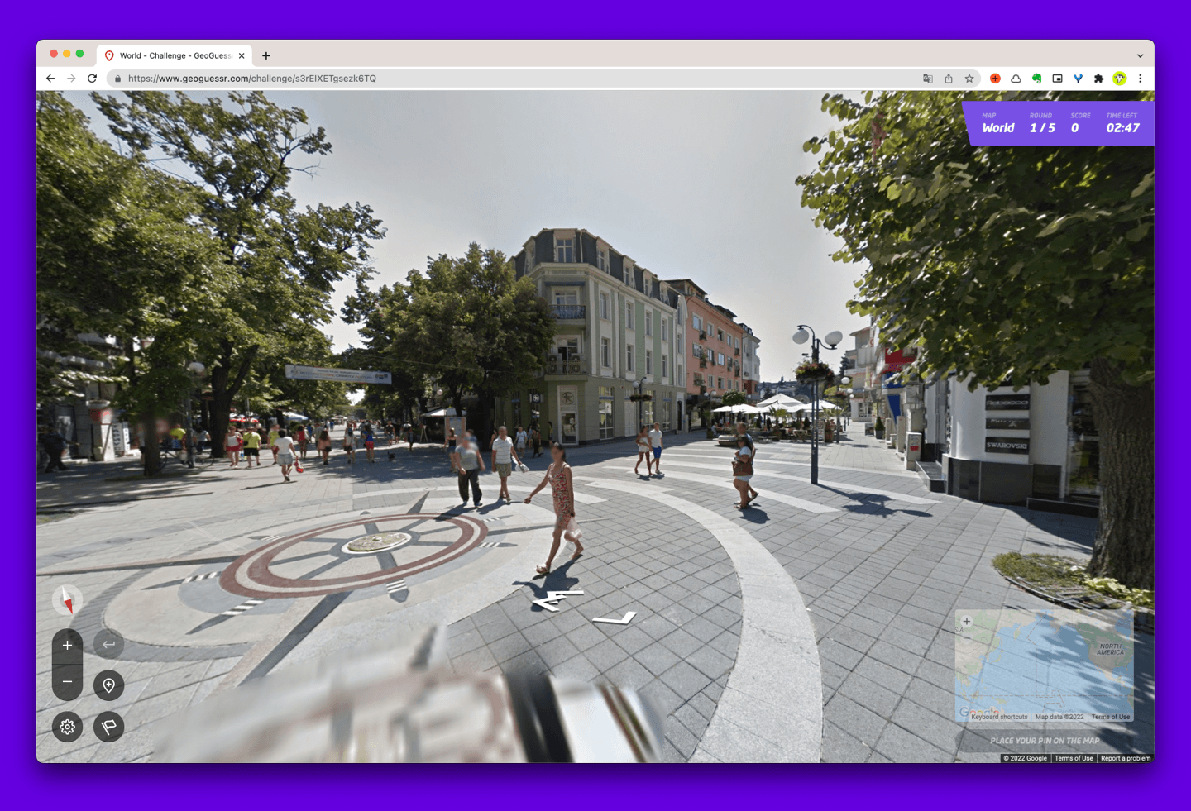Go back to the previous page
Image resolution: width=1191 pixels, height=811 pixels.
click(x=50, y=79)
